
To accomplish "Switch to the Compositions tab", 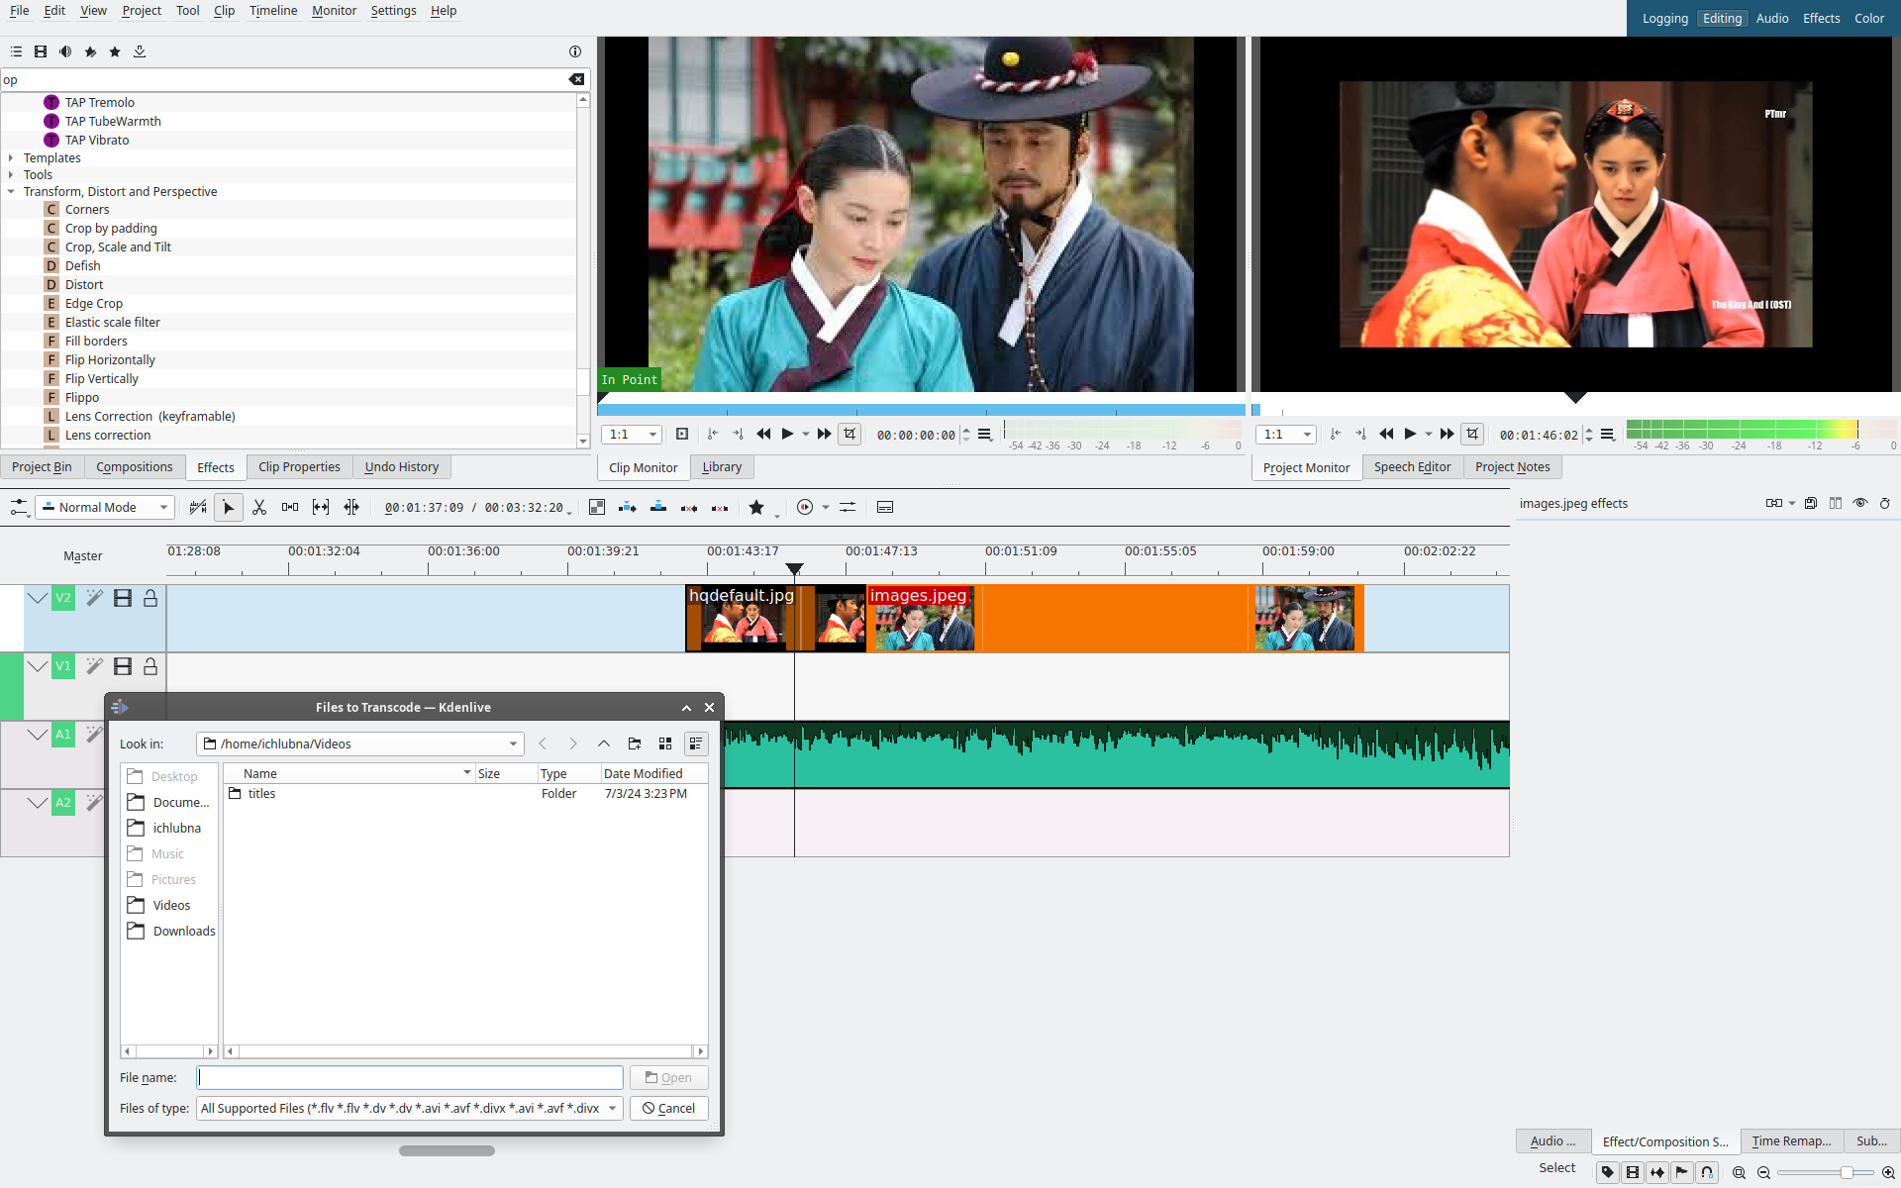I will (135, 467).
